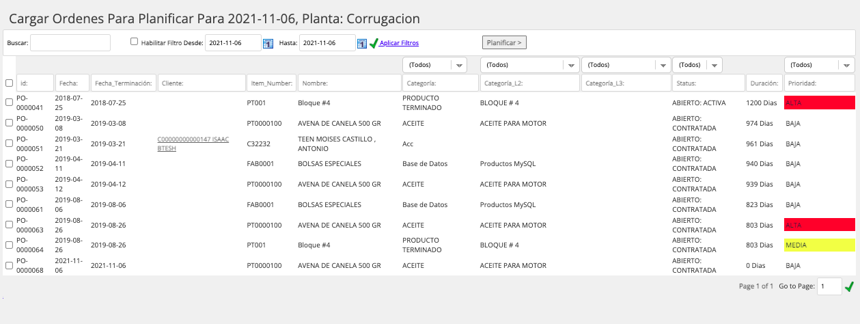This screenshot has height=324, width=860.
Task: Click the ABIERTO: ACTIVA status cell
Action: pos(699,103)
